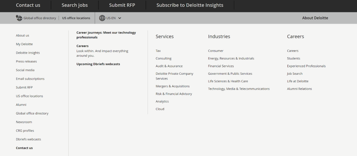Open Risk & Financial Advisory link
The height and width of the screenshot is (156, 357).
coord(174,94)
